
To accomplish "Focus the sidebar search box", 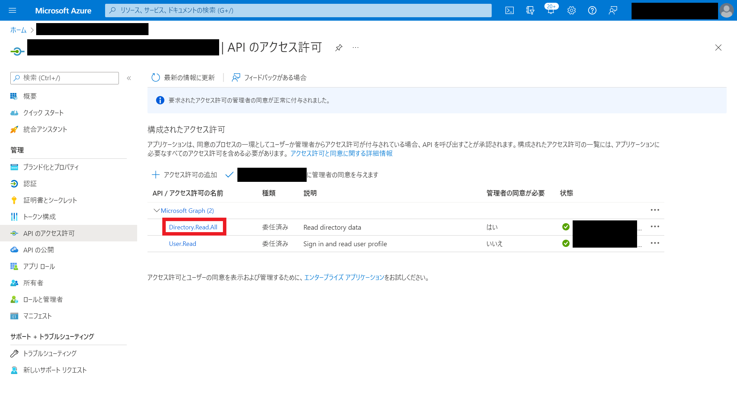I will pos(64,78).
